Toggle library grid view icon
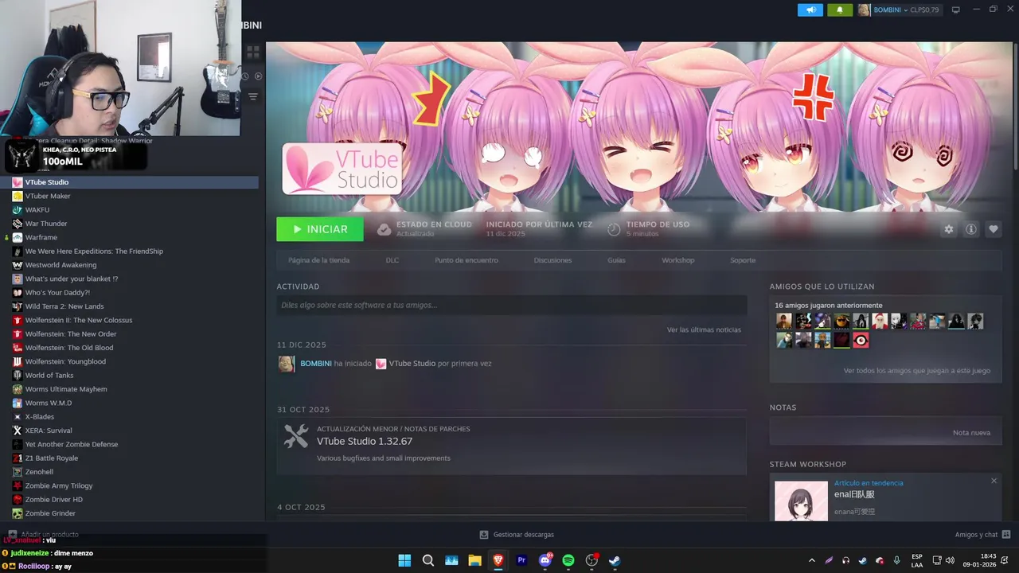 [x=253, y=53]
